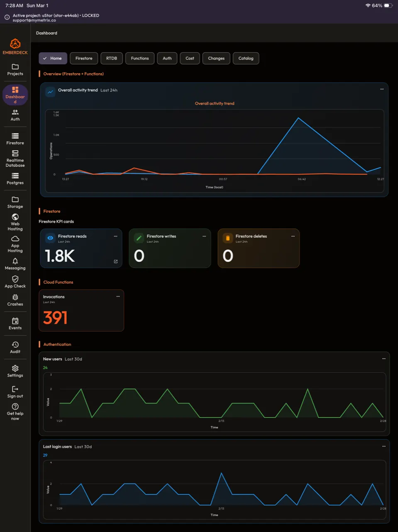Open the Invocations card overflow menu
The image size is (398, 532).
coord(117,296)
